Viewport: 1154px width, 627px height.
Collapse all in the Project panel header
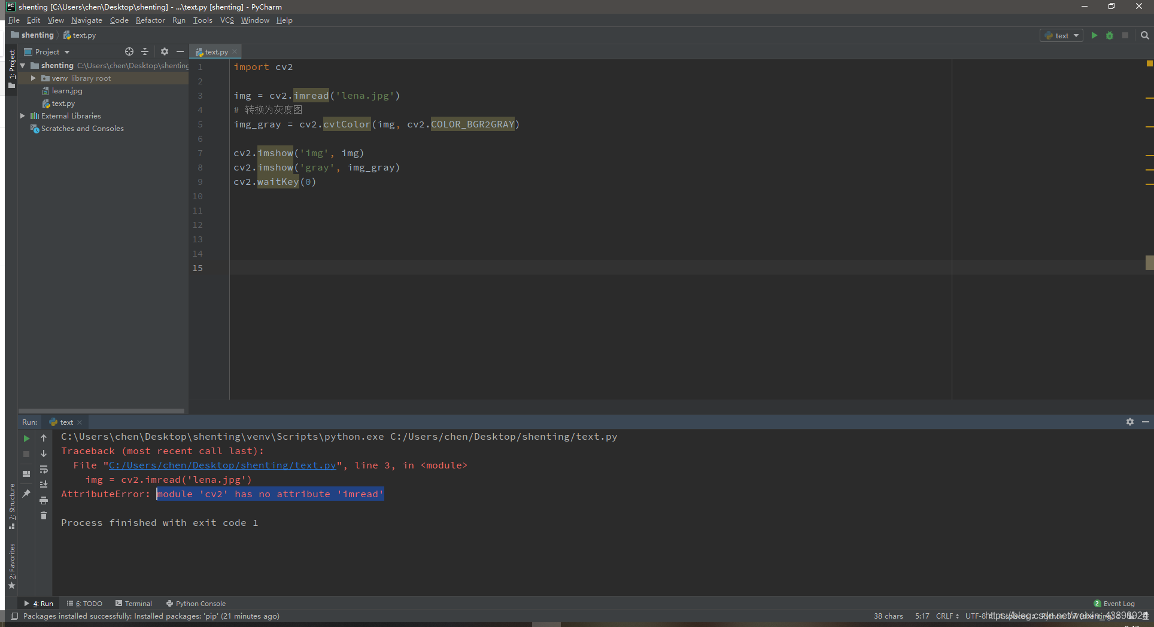145,52
